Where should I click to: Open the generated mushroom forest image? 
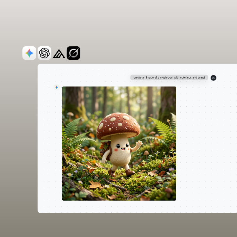(119, 143)
